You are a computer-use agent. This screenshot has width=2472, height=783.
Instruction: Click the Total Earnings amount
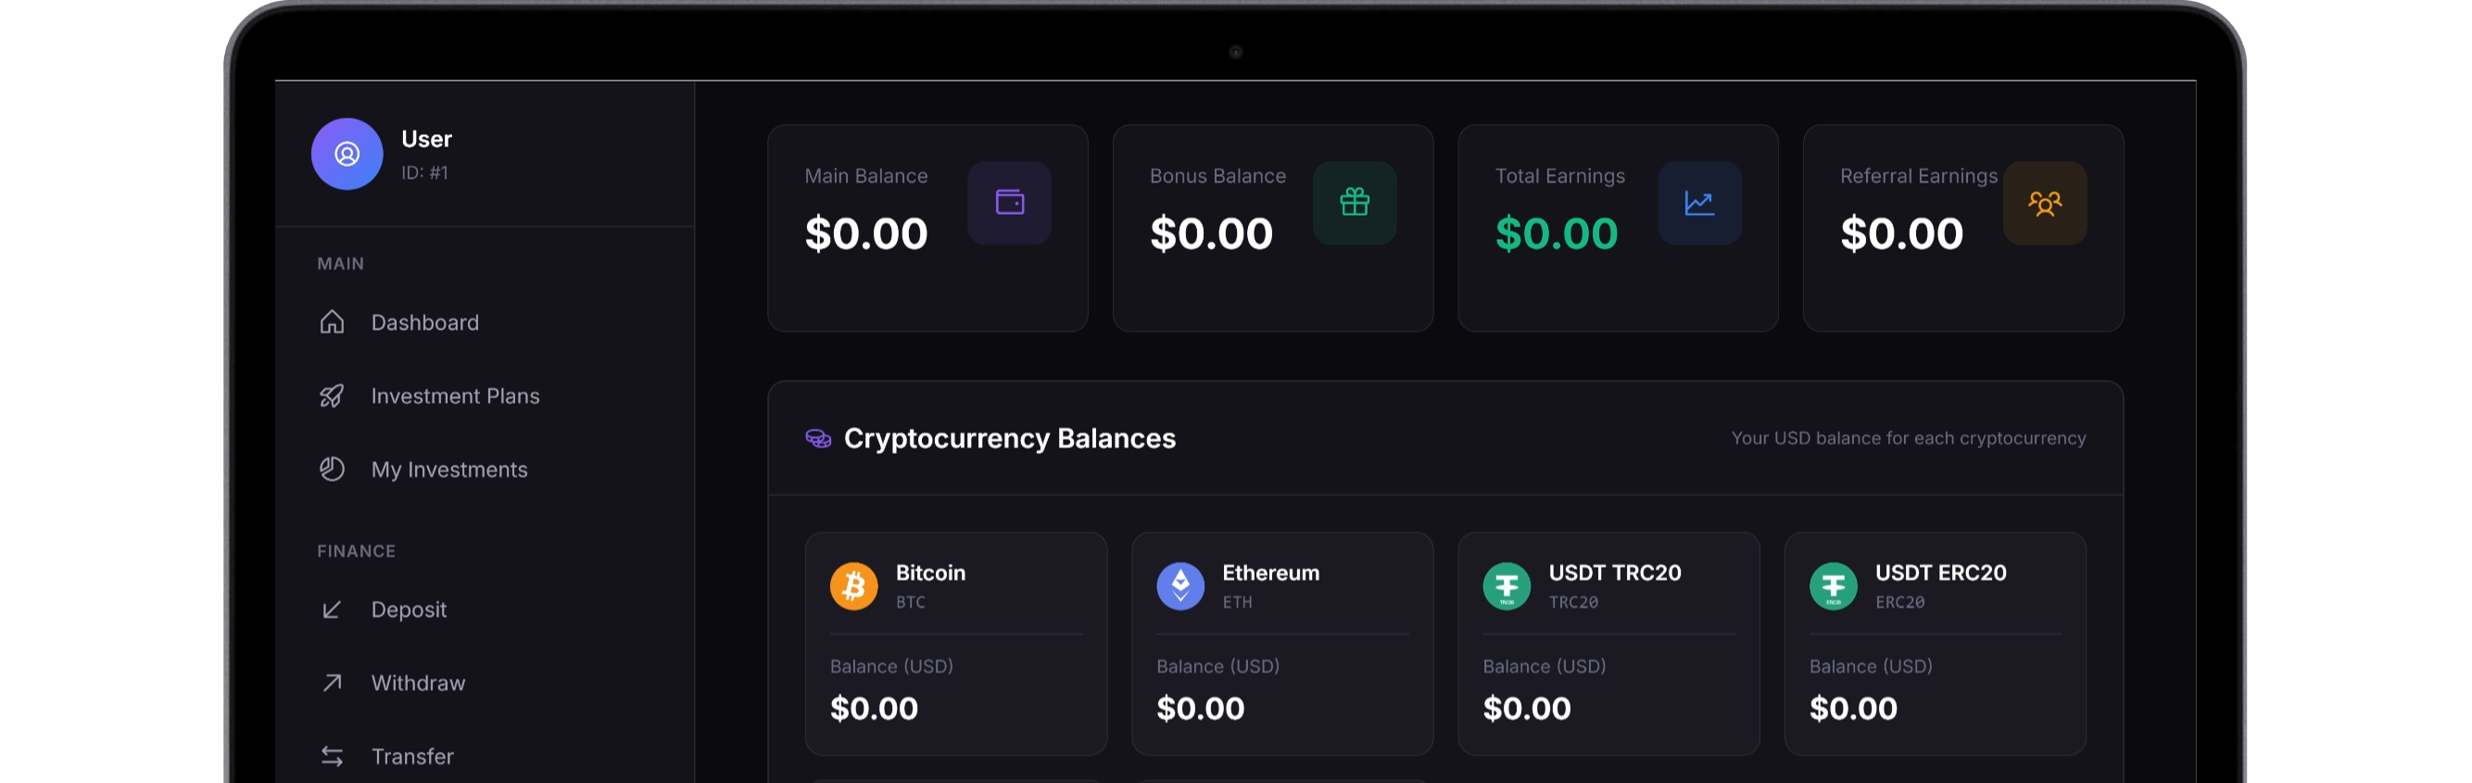[x=1556, y=234]
